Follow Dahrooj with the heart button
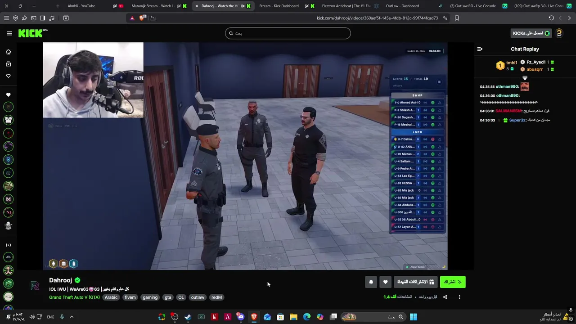 pos(385,282)
